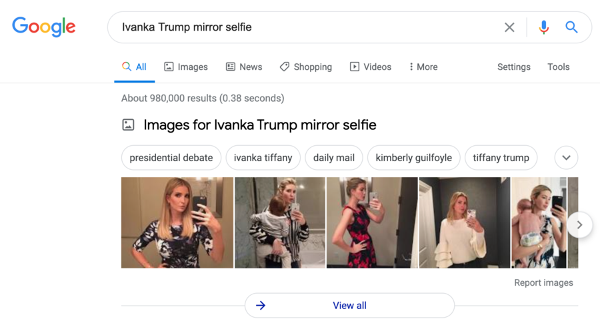Click the "tiffany trump" chip

pos(501,158)
